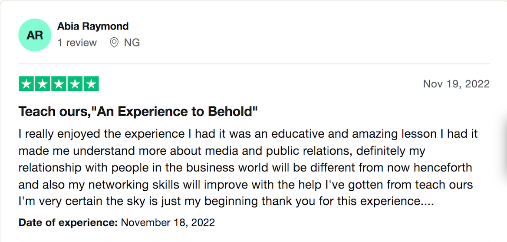Click the line mentioning media and public relations

(222, 151)
